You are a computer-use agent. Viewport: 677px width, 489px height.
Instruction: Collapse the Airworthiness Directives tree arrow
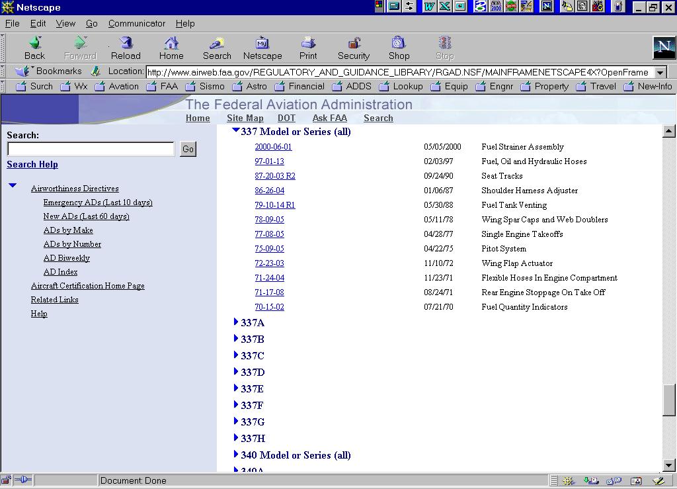(x=13, y=186)
